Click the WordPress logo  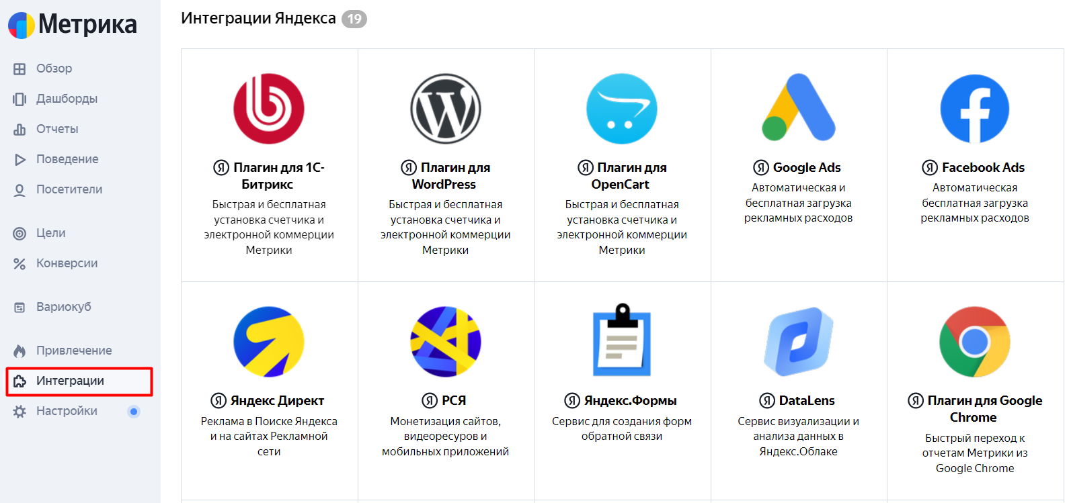point(446,109)
